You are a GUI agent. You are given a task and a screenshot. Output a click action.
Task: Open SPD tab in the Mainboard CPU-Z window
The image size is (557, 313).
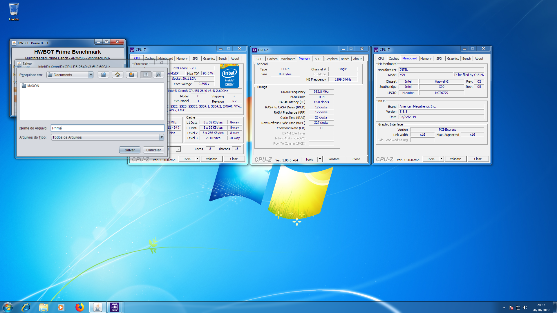click(x=439, y=59)
